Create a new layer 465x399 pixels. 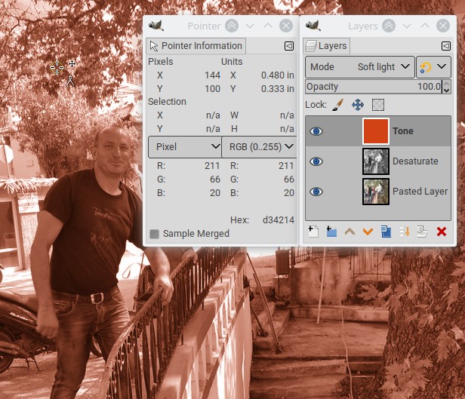[313, 232]
